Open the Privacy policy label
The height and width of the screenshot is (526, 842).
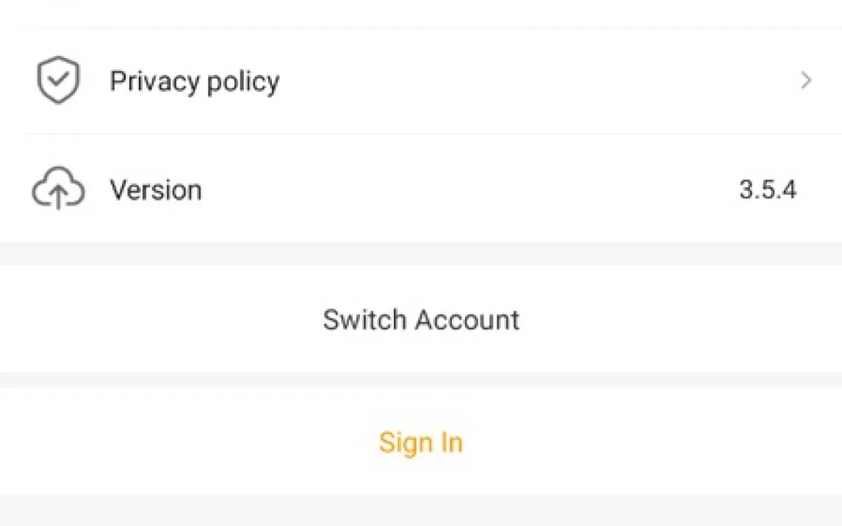pos(195,81)
